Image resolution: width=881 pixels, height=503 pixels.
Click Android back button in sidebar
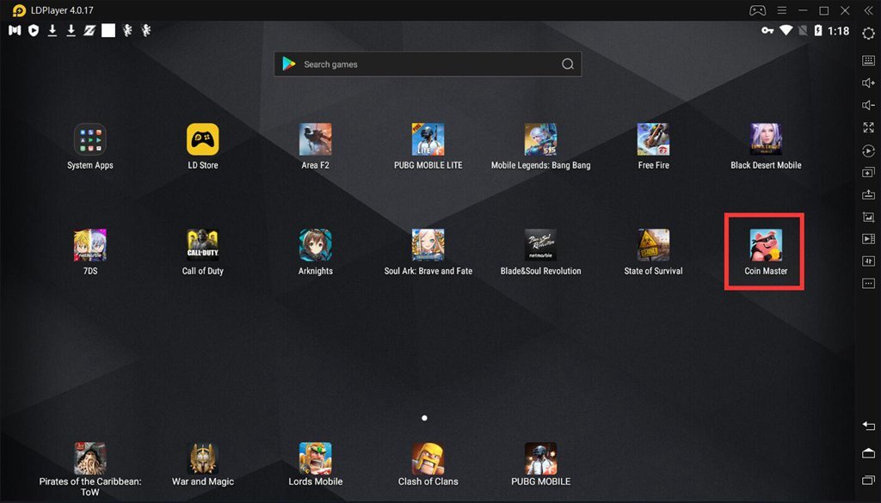[x=868, y=426]
